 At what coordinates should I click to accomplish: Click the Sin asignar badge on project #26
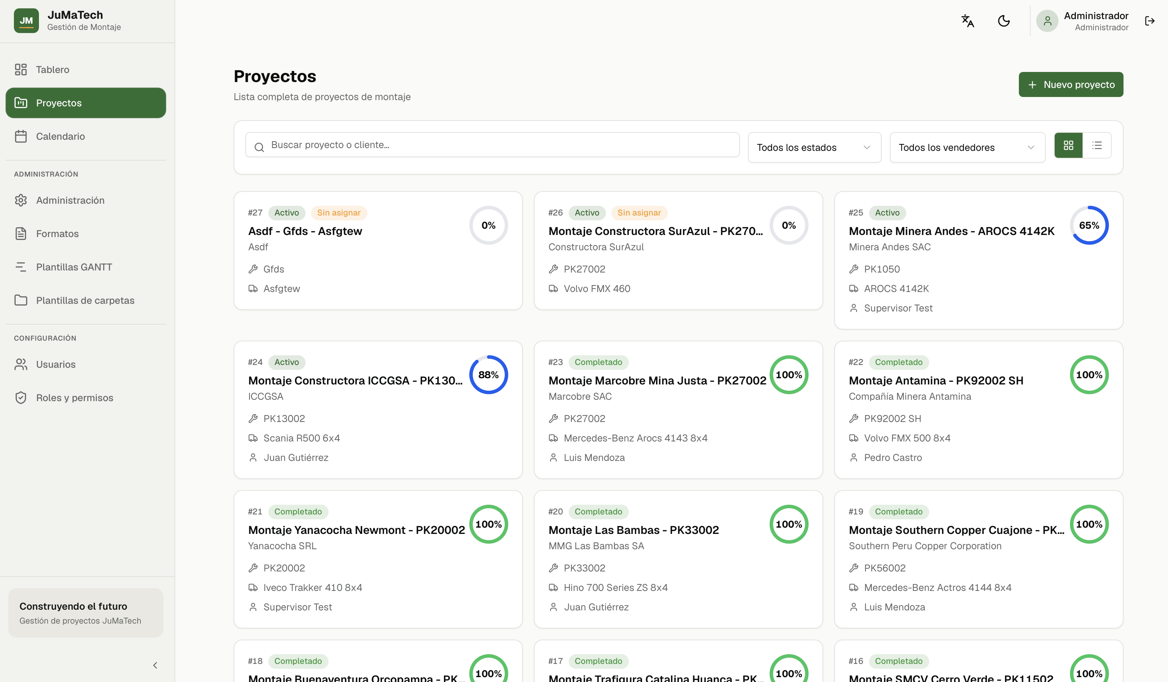click(x=639, y=213)
